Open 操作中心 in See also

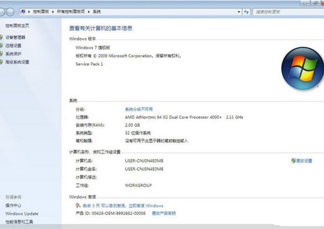pos(13,205)
